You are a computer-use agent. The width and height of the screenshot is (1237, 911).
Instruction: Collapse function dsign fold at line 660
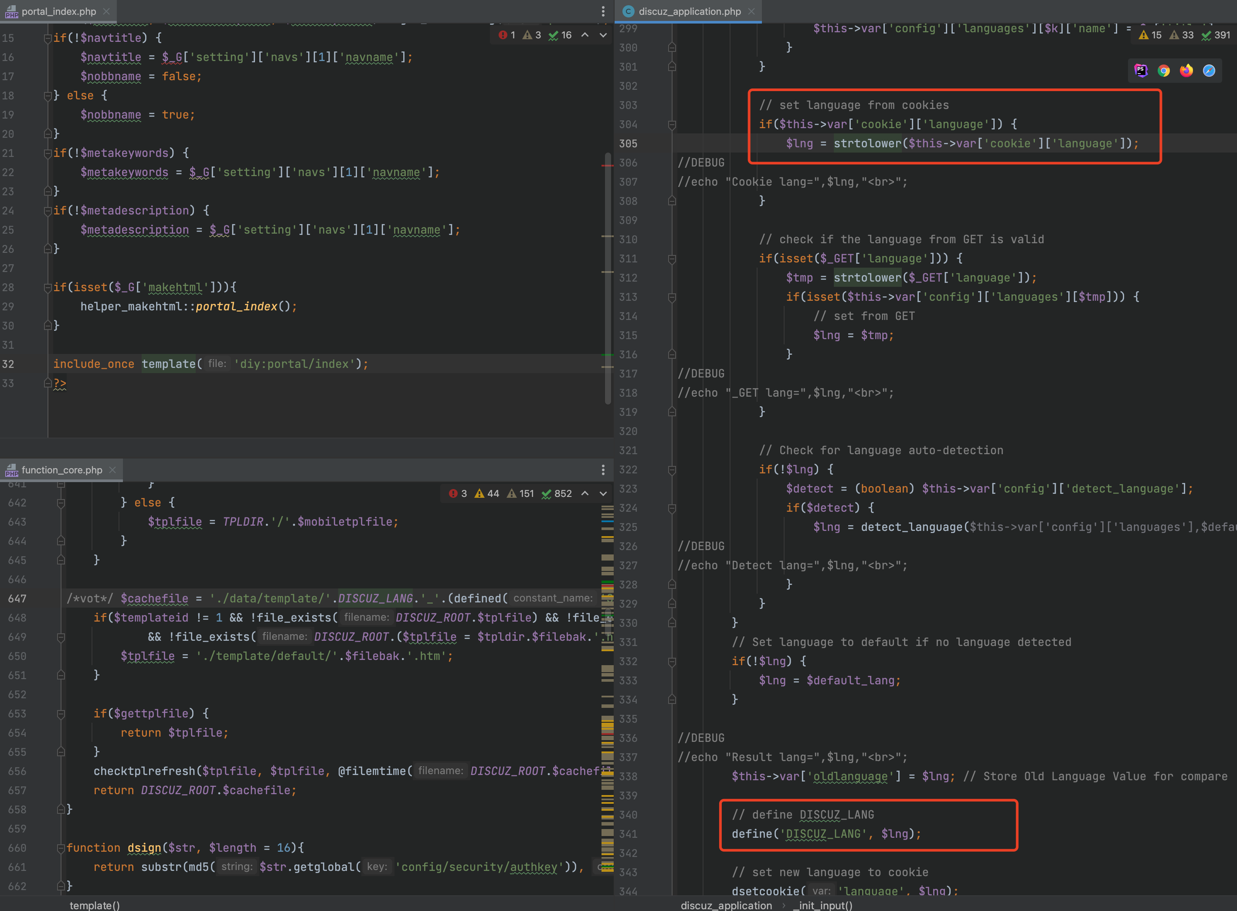coord(61,848)
